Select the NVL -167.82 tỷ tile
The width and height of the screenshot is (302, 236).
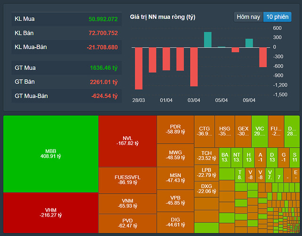[x=127, y=141]
